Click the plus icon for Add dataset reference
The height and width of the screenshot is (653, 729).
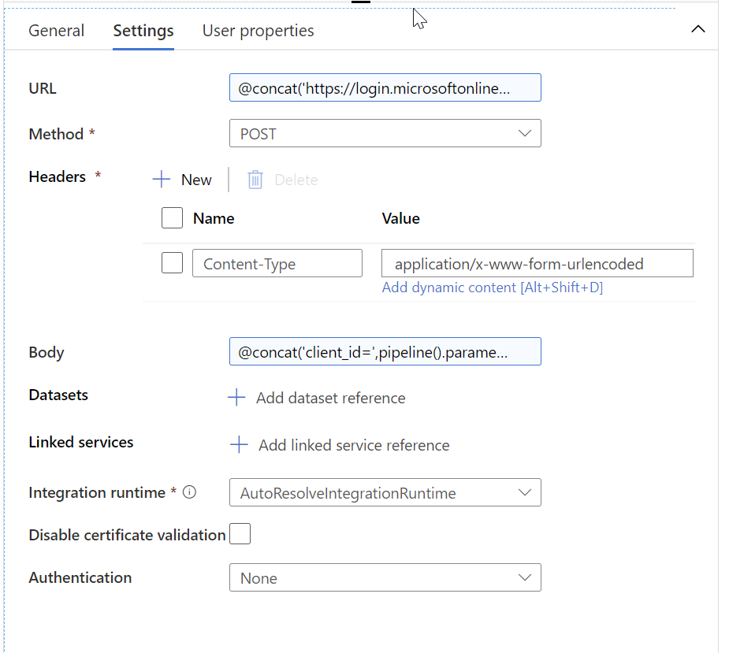point(236,397)
